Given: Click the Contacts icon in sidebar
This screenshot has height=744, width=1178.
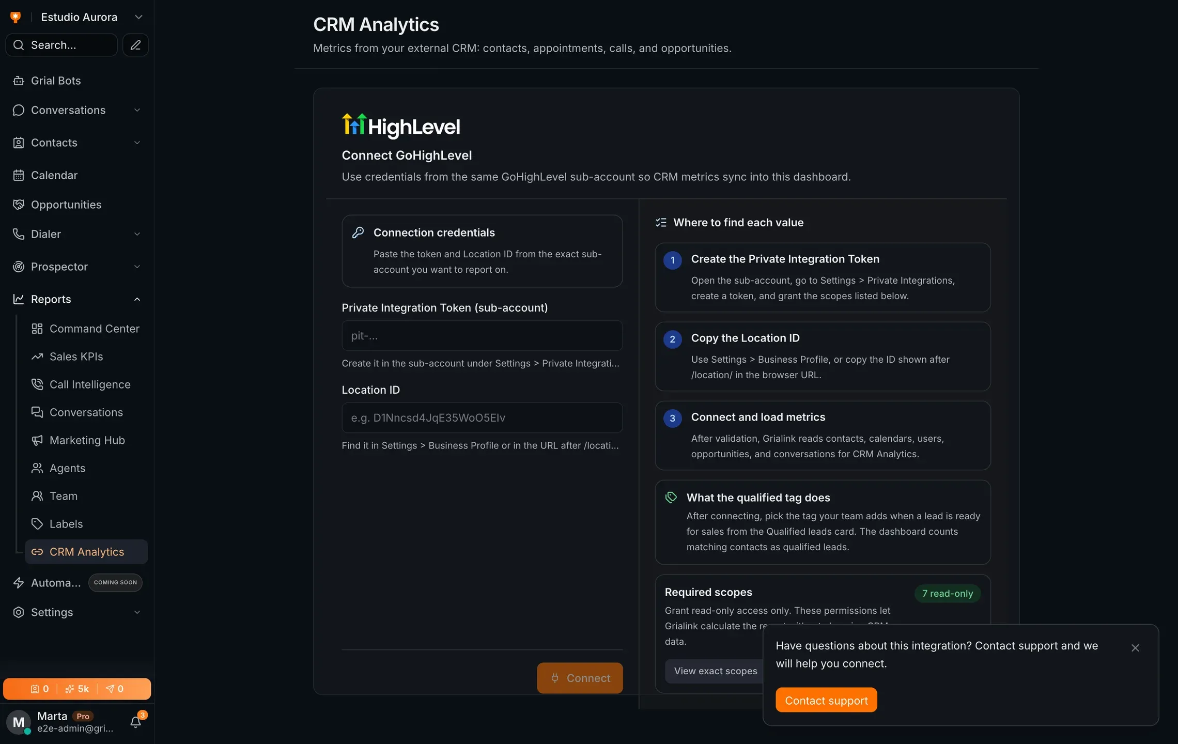Looking at the screenshot, I should (x=19, y=143).
